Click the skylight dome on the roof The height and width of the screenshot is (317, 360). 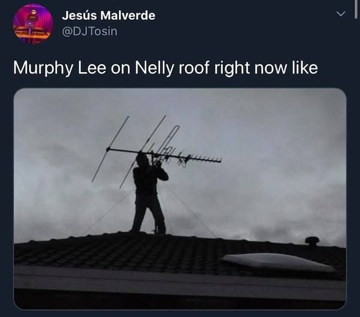[278, 262]
